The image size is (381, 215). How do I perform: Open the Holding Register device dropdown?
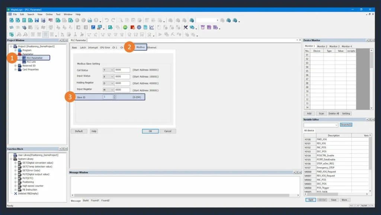tap(112, 83)
